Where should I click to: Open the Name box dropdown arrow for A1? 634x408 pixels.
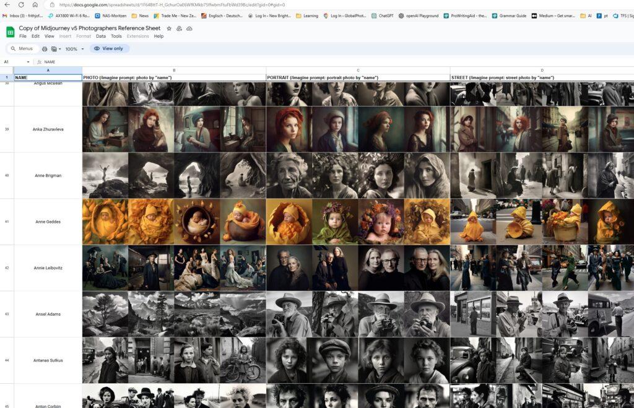(28, 62)
